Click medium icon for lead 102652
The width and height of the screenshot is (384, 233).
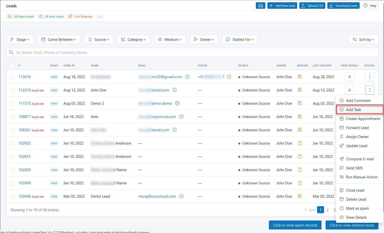point(299,143)
